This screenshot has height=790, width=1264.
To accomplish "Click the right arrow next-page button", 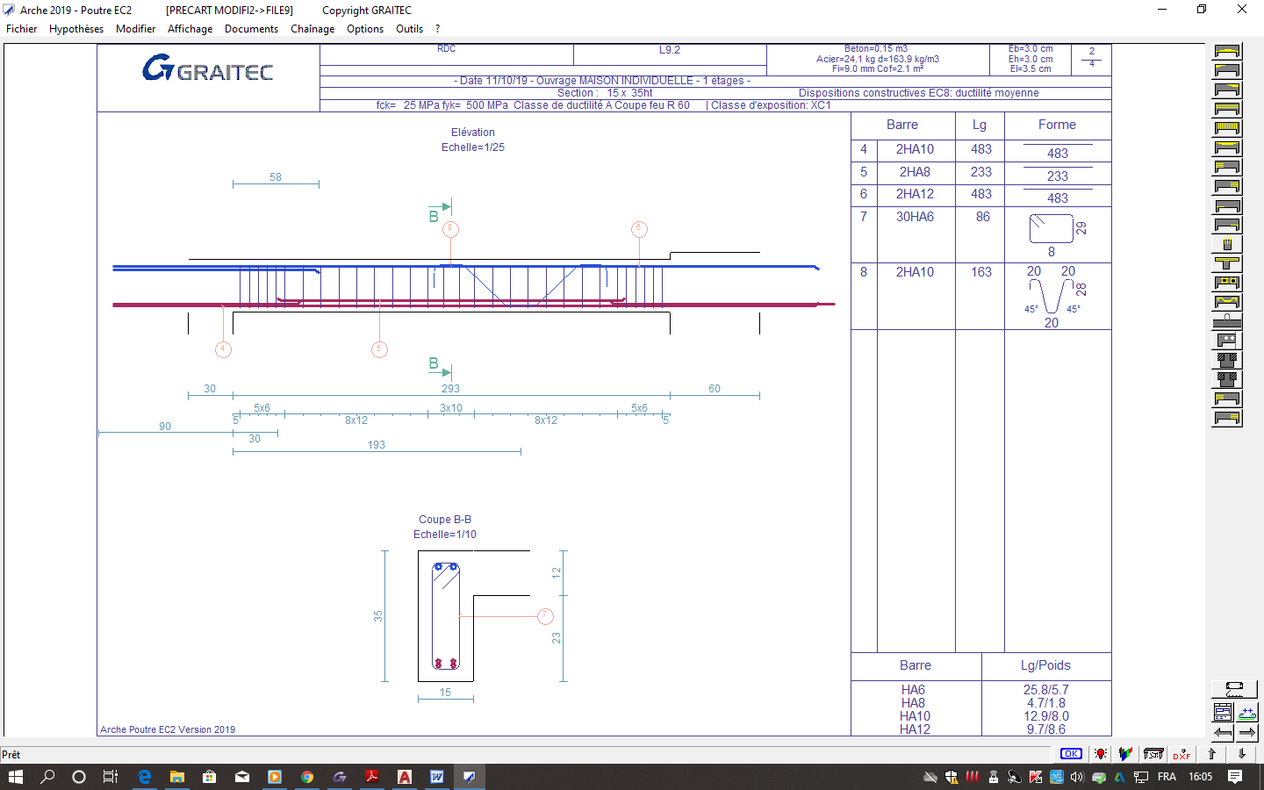I will pyautogui.click(x=1247, y=733).
